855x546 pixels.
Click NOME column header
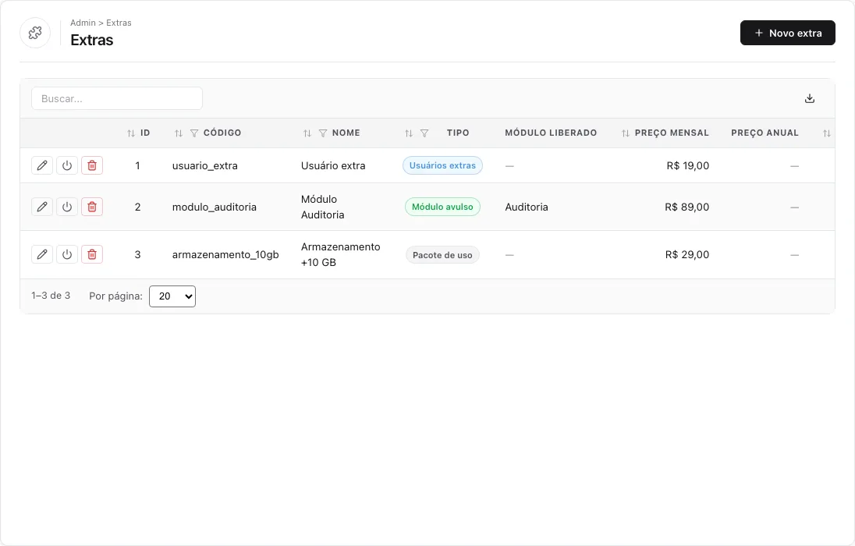tap(346, 133)
